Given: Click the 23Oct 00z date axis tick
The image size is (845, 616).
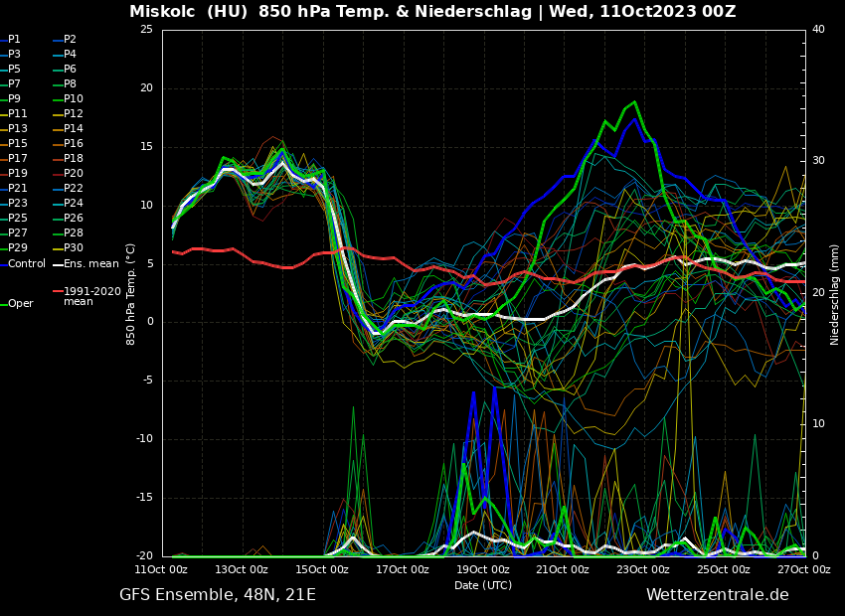Looking at the screenshot, I should [x=643, y=570].
